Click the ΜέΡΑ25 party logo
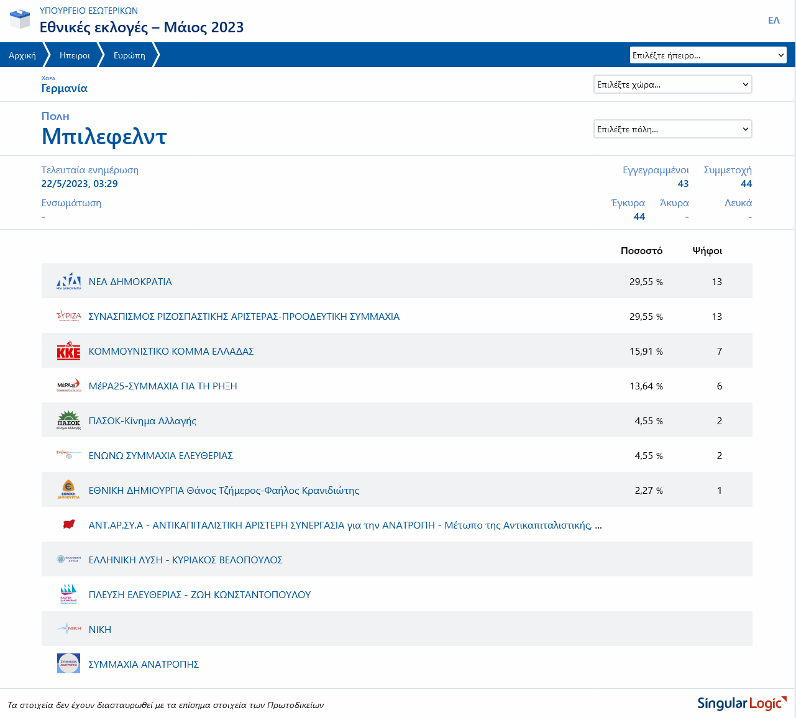This screenshot has height=718, width=796. click(68, 386)
